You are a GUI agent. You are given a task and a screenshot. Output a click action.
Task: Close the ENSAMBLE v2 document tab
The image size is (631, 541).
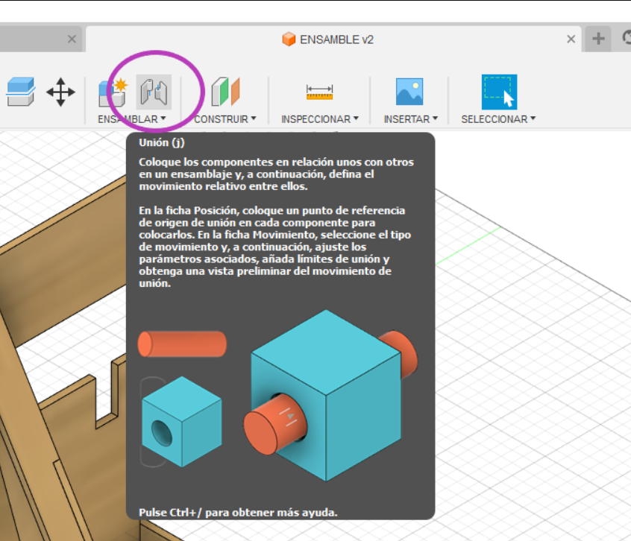tap(571, 39)
